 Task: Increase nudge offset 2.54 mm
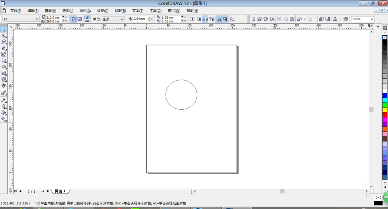tap(150, 17)
